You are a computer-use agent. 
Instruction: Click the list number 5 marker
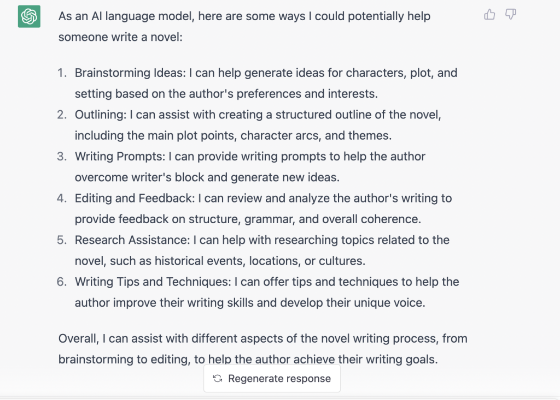(x=62, y=240)
